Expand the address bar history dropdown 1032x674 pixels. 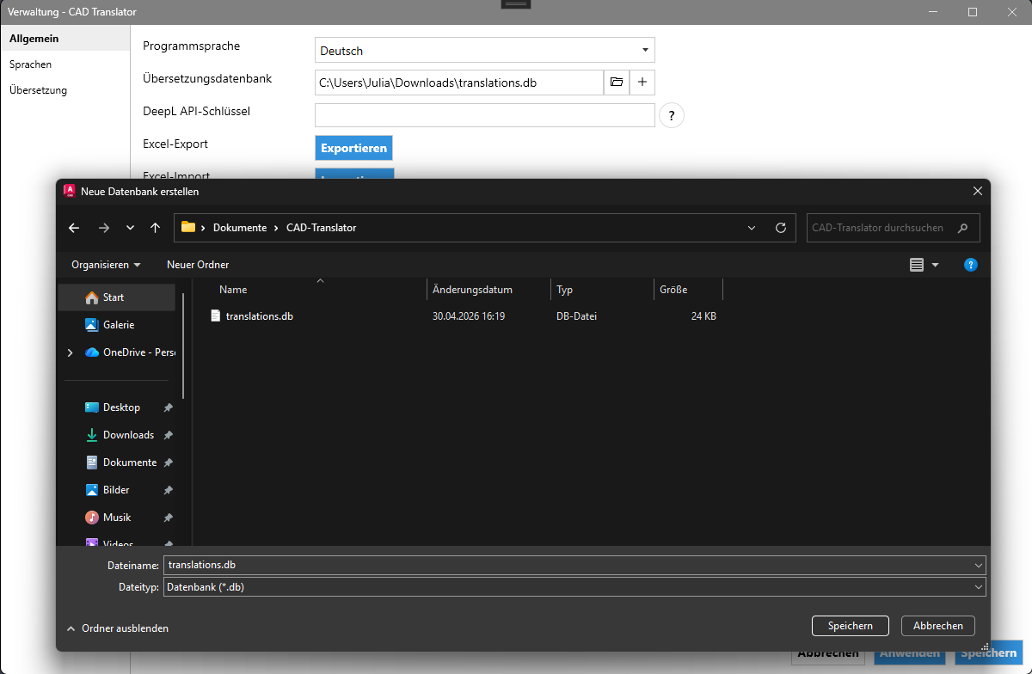752,228
